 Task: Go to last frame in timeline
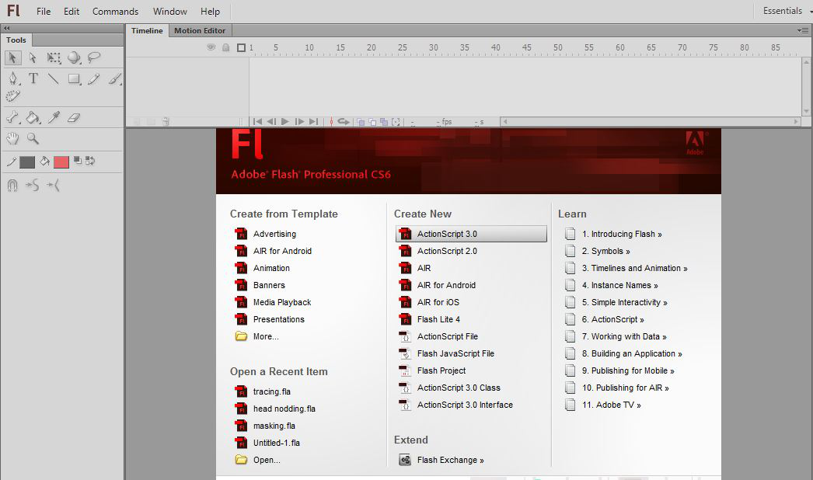click(x=313, y=121)
